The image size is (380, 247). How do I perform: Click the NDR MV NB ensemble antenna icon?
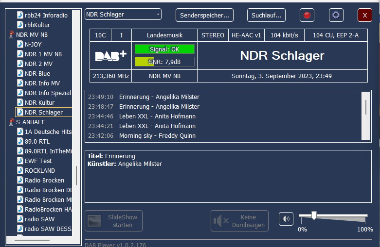tap(11, 35)
